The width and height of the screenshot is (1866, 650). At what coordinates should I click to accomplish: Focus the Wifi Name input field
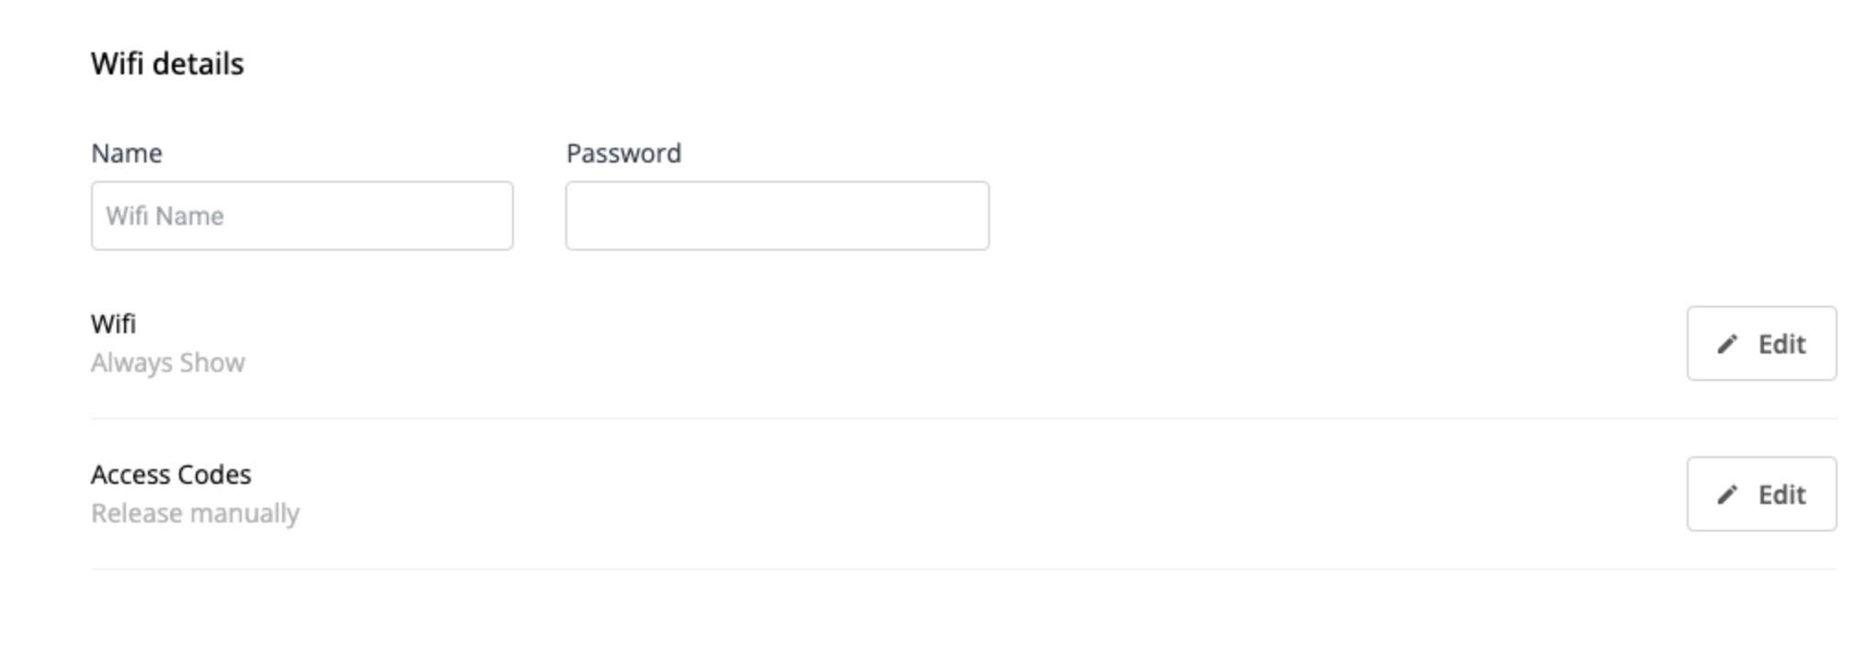coord(302,216)
